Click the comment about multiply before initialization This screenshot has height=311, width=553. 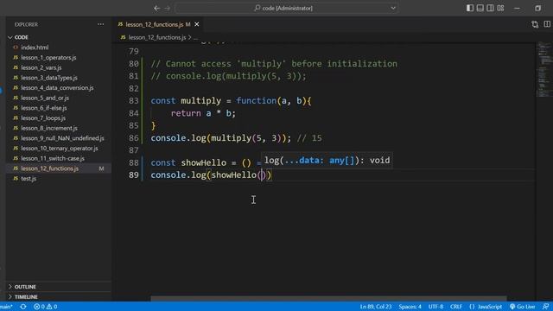pyautogui.click(x=274, y=64)
